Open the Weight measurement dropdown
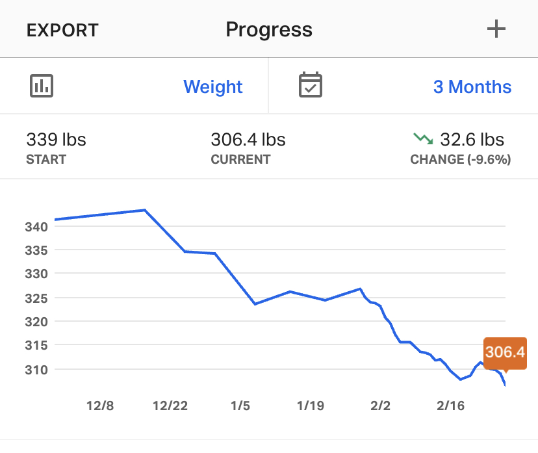 [212, 87]
